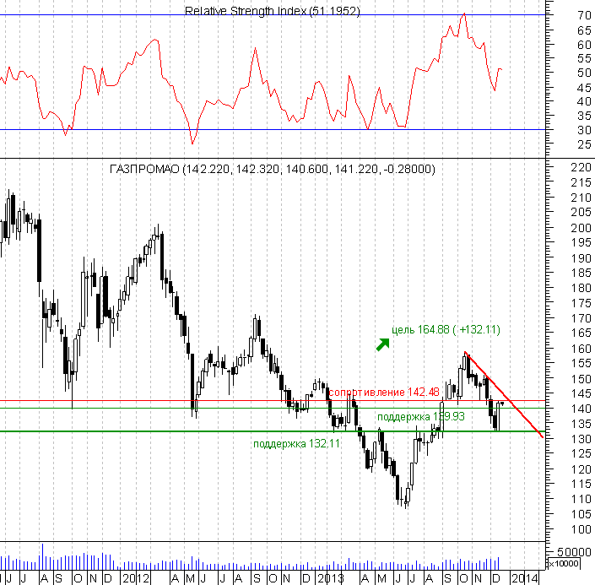The height and width of the screenshot is (585, 595).
Task: Click the RSI line's highest peak near 70
Action: coord(463,14)
